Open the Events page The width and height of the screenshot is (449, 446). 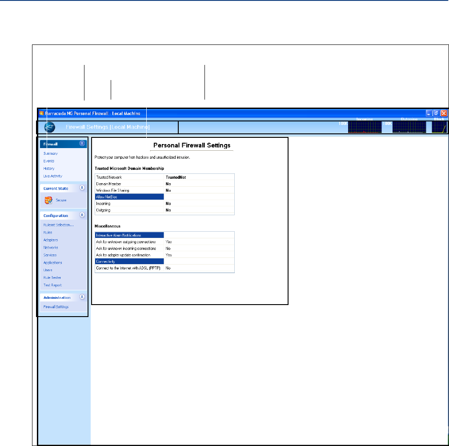click(x=49, y=161)
